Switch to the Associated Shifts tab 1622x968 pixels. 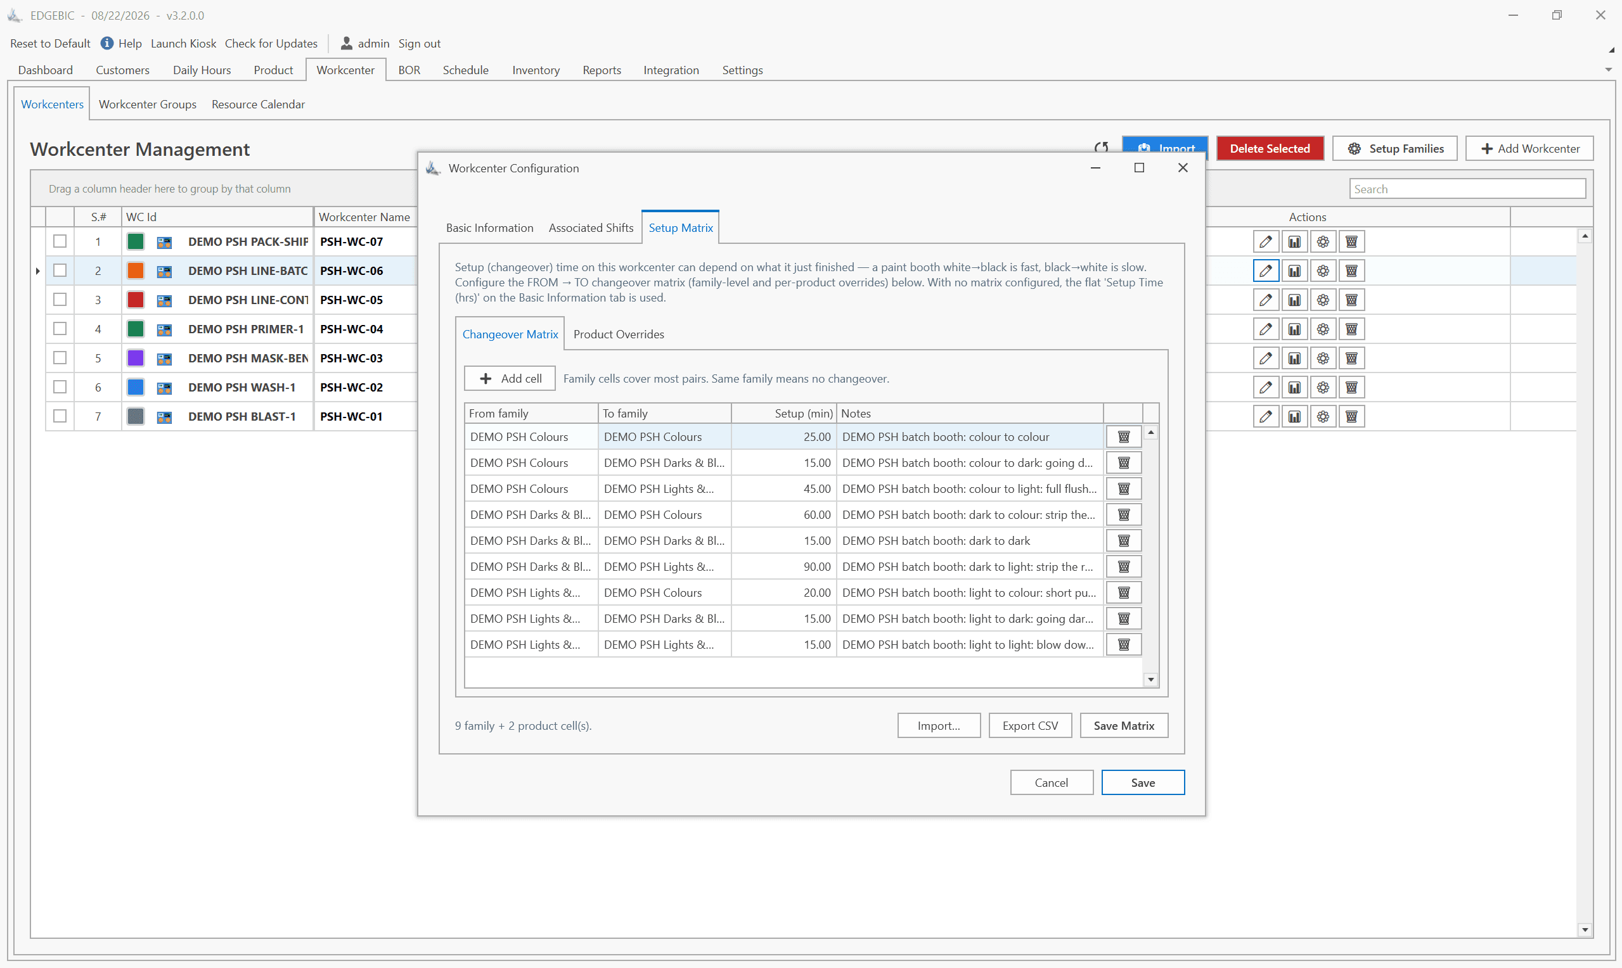point(591,227)
